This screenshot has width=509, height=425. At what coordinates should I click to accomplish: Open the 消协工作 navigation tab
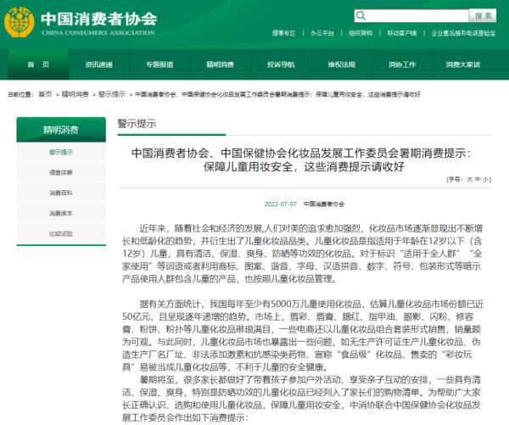[x=402, y=64]
